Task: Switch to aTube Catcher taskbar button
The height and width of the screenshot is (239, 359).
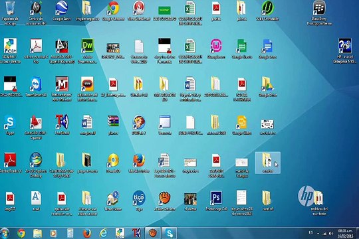Action: [153, 233]
